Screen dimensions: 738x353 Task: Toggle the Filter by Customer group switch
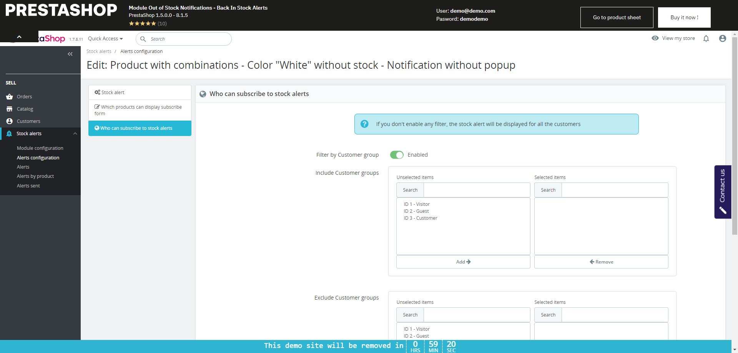tap(397, 155)
